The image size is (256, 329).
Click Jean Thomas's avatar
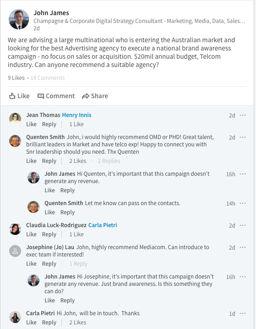pos(15,119)
